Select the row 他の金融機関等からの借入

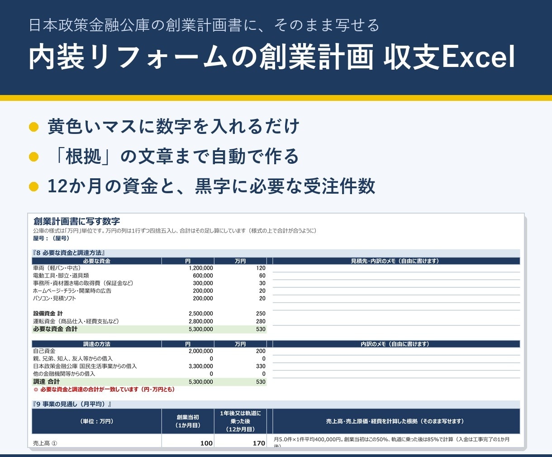[x=64, y=374]
